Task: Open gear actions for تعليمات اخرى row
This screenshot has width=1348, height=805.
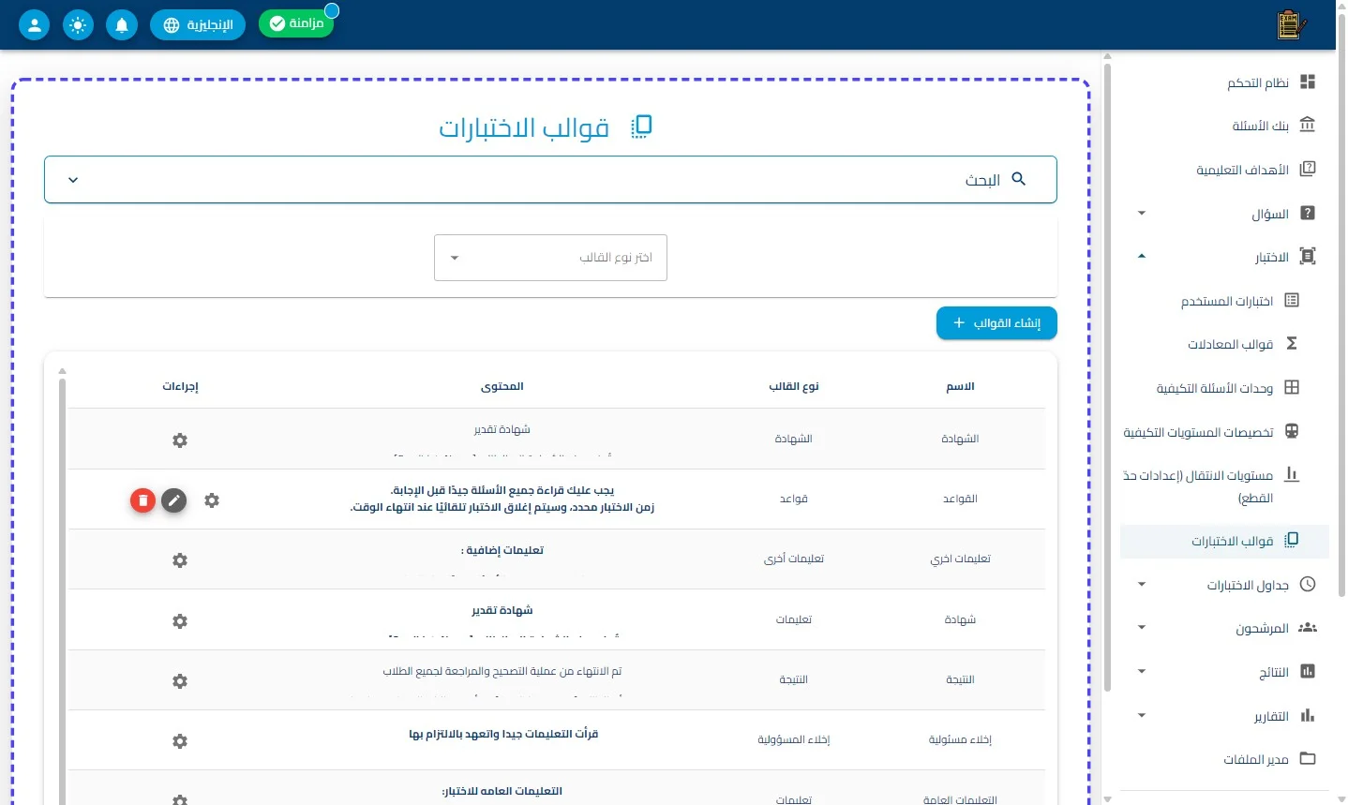Action: tap(180, 560)
